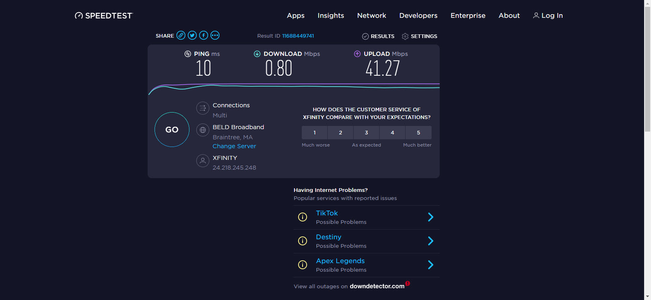Click the Change Server link
Screen dimensions: 651x300
234,146
